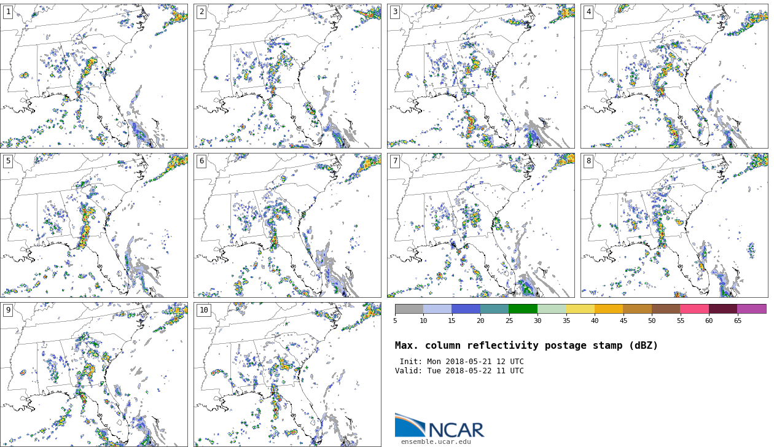The width and height of the screenshot is (774, 447).
Task: Select the purple 65+ dBZ swatch
Action: (x=751, y=309)
